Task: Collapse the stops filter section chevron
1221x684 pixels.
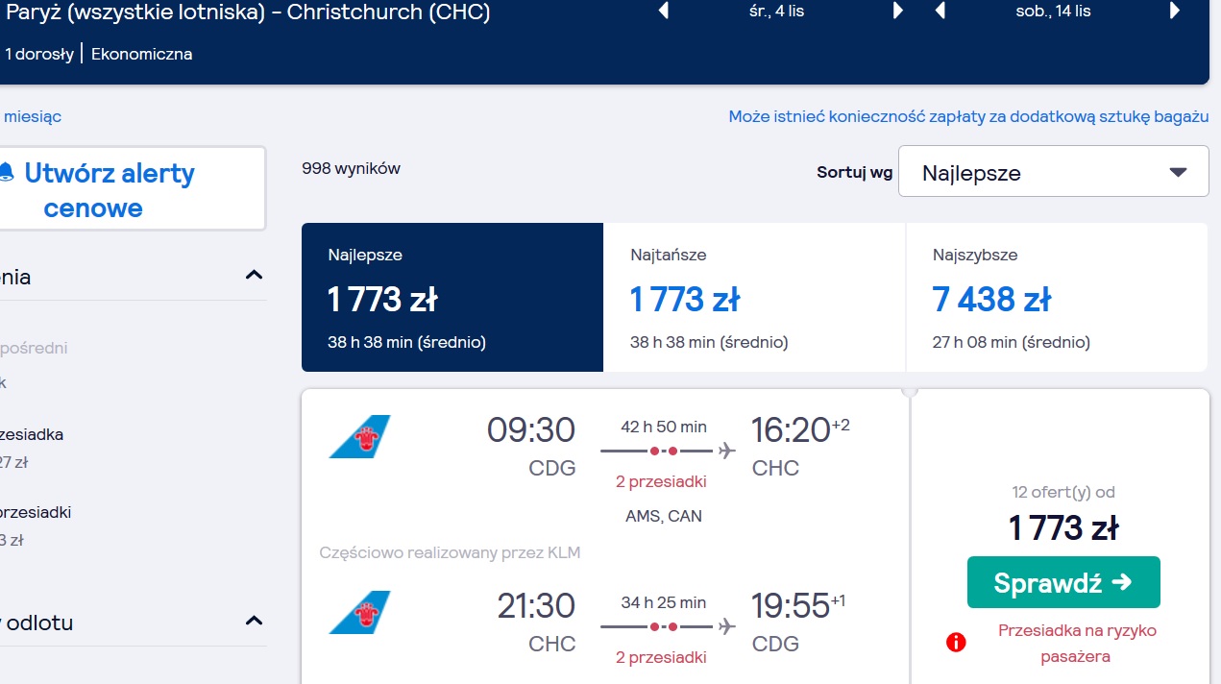Action: pyautogui.click(x=254, y=276)
